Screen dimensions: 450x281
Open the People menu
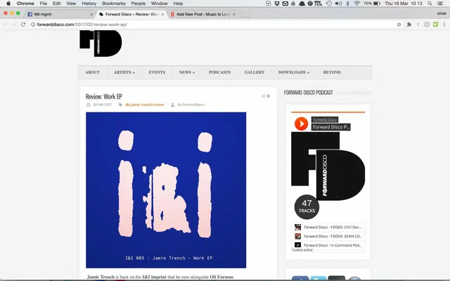[138, 4]
